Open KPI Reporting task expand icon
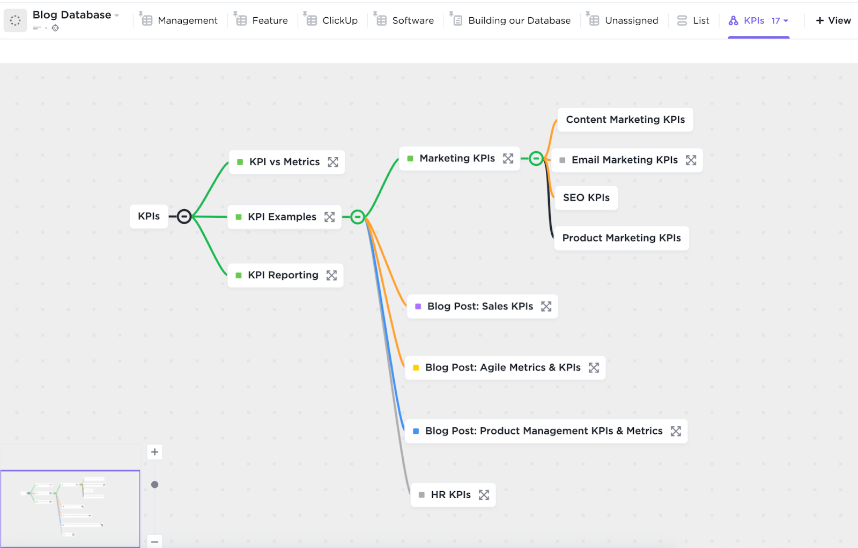 [x=332, y=275]
